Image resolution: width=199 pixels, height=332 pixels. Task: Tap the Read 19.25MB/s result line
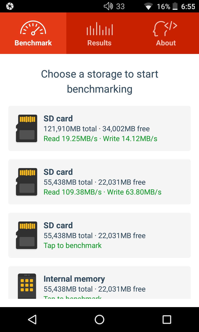pos(100,139)
